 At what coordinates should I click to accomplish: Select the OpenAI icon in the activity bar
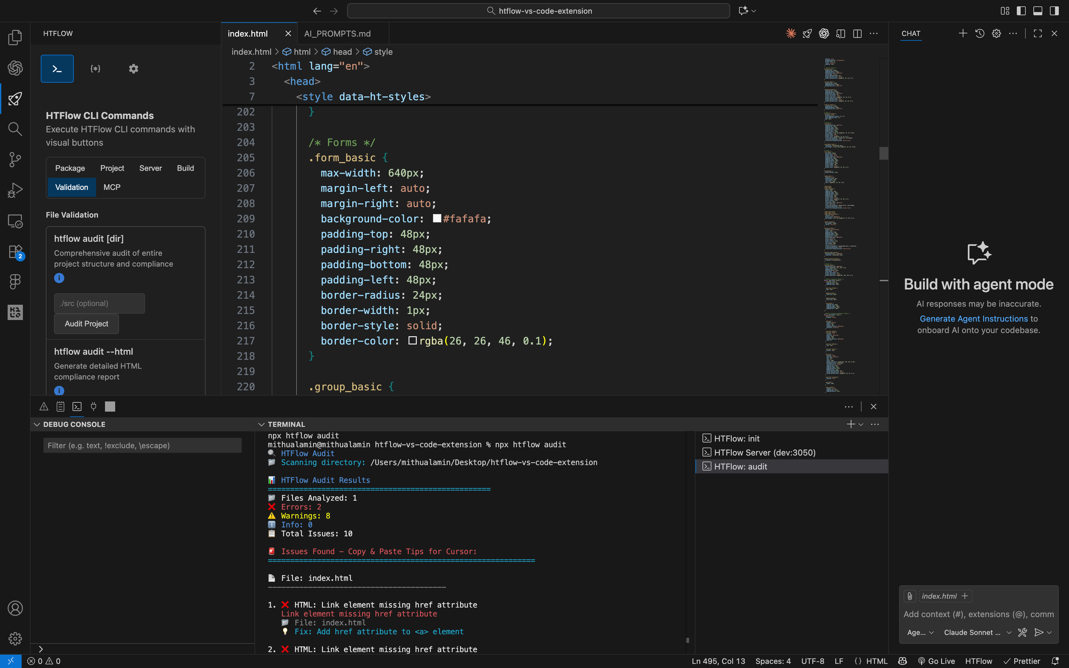click(16, 68)
